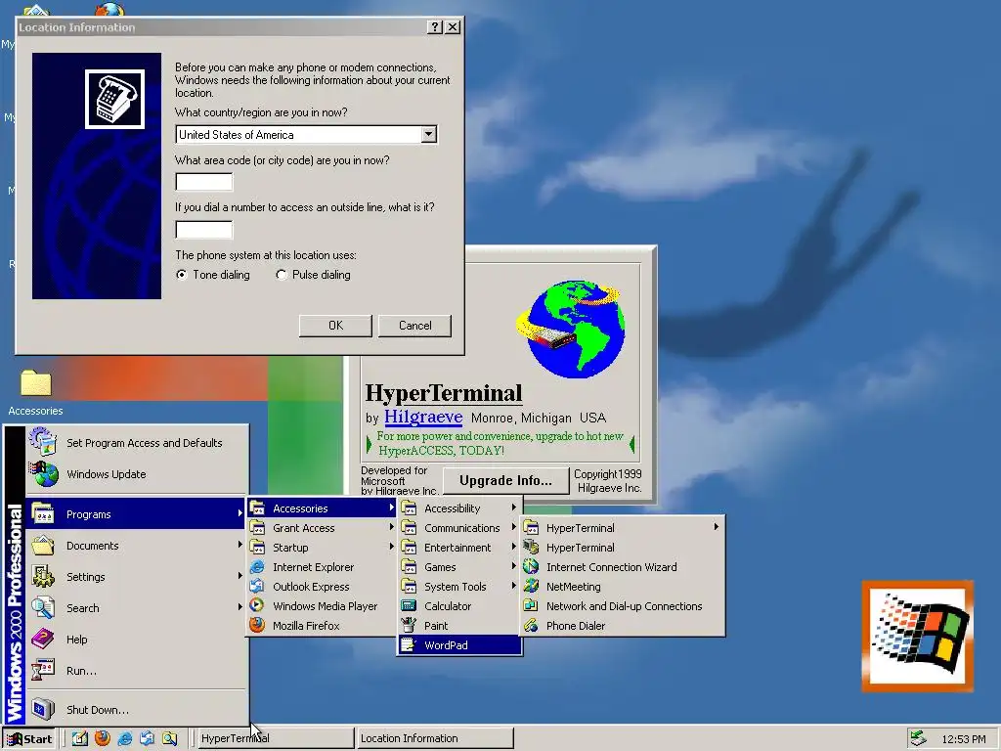Switch to Location Information taskbar button
This screenshot has height=751, width=1001.
click(435, 738)
